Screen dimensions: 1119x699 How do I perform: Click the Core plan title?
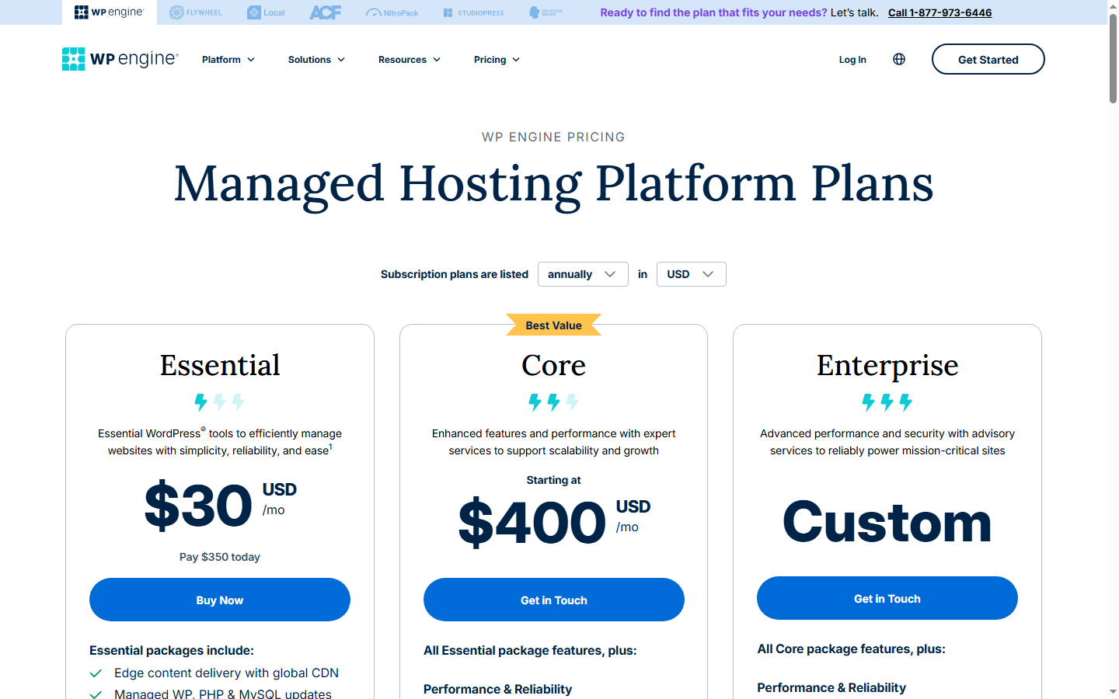pos(553,365)
